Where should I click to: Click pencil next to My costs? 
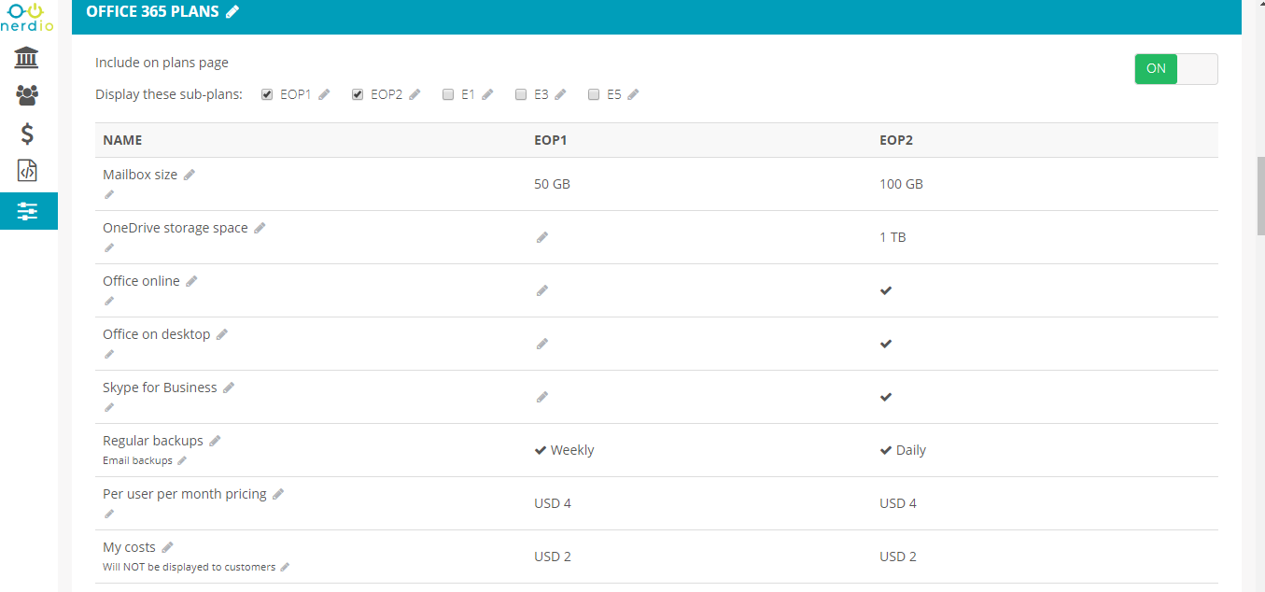pos(168,547)
